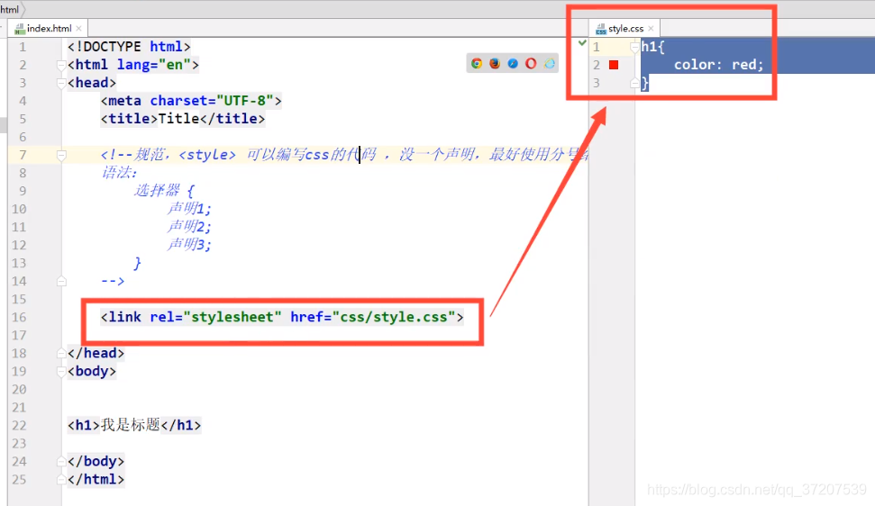Follow the href "css/style.css" value
The image size is (875, 506).
pos(394,317)
